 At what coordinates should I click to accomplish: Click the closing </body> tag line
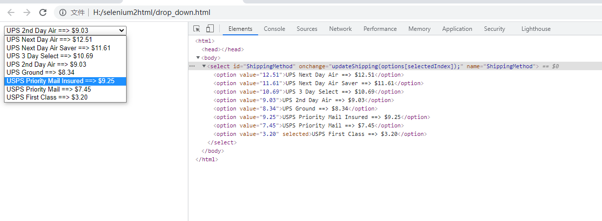(x=213, y=151)
